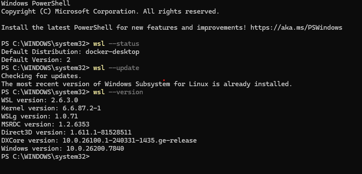Image resolution: width=362 pixels, height=174 pixels.
Task: Click the 'Checking for updates.' output line
Action: coord(41,76)
